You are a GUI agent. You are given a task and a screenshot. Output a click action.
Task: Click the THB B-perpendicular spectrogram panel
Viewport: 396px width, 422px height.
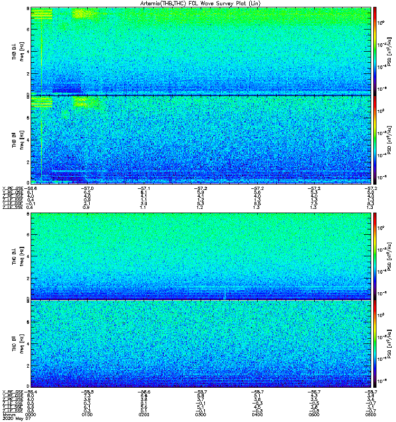click(x=201, y=51)
